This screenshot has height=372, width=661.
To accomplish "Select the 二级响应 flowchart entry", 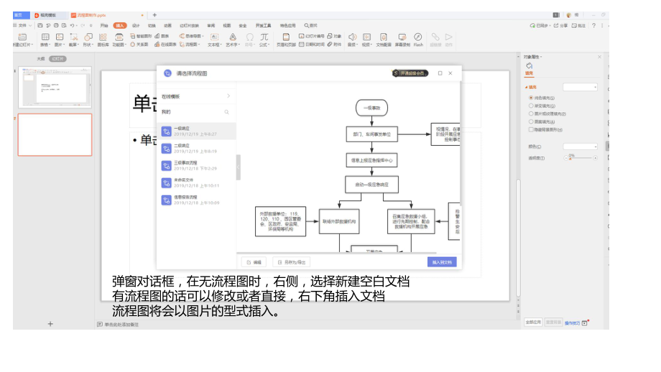I will 196,148.
